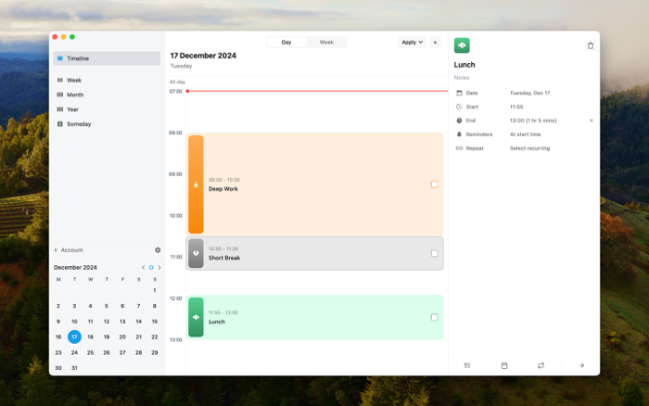Jump to today in mini calendar
The image size is (649, 406).
[151, 267]
